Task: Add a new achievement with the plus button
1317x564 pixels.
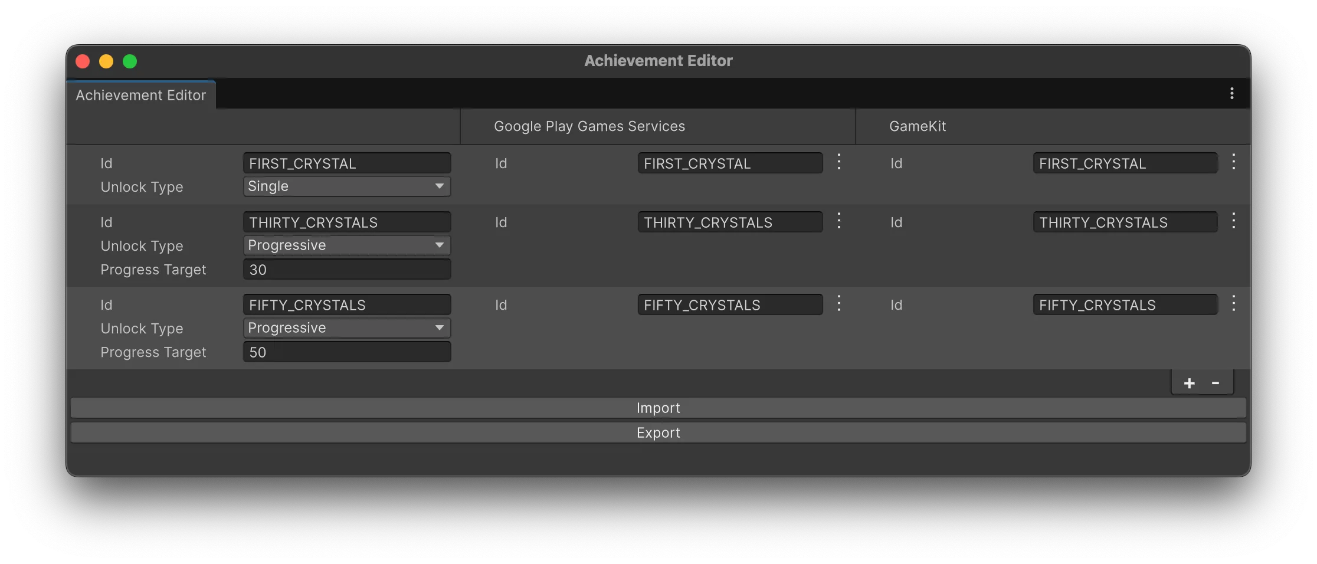Action: point(1189,382)
